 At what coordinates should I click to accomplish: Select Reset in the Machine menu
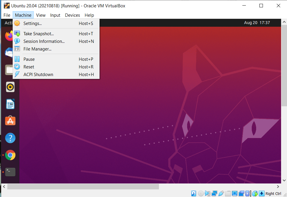[x=56, y=67]
